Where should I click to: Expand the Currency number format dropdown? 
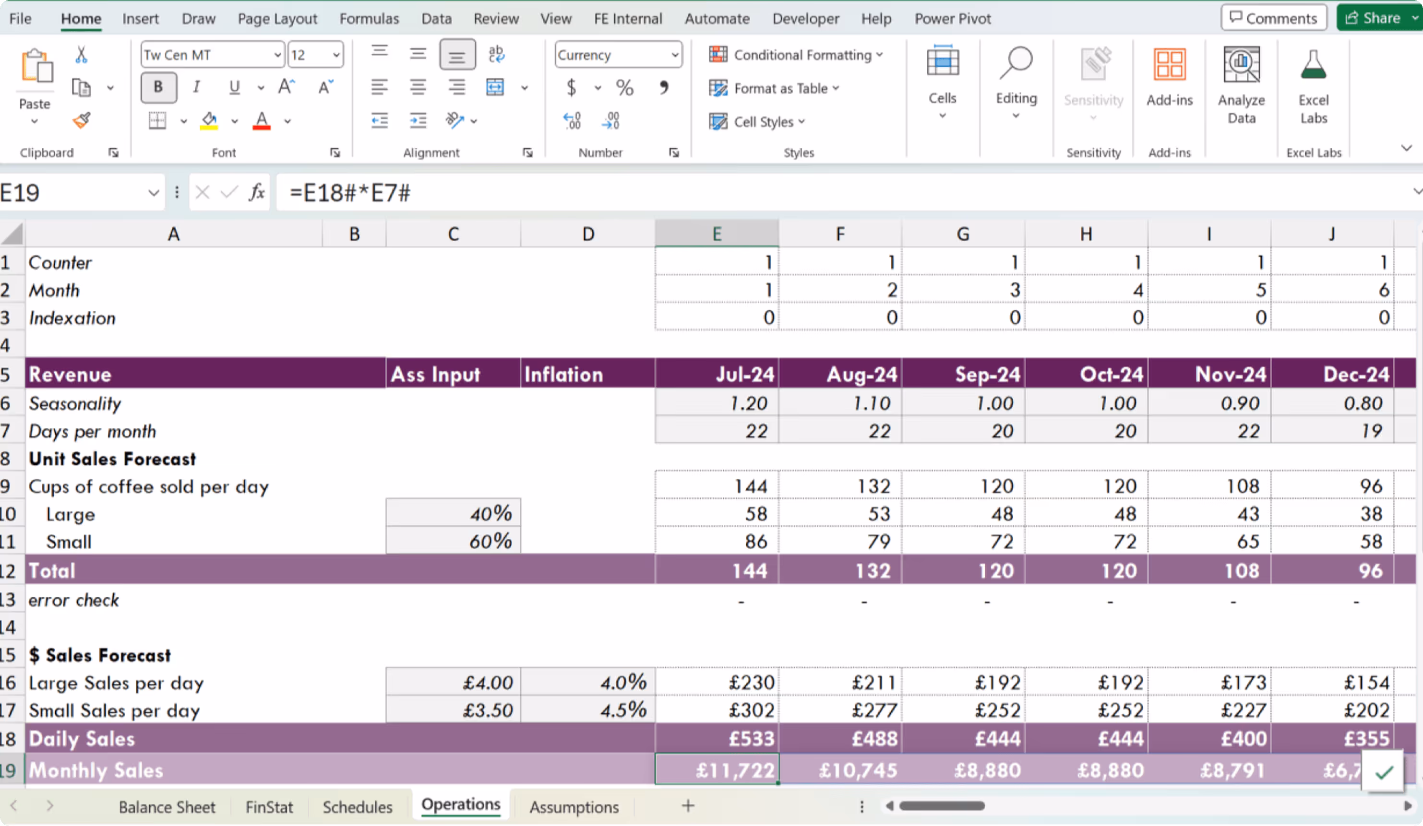coord(675,55)
